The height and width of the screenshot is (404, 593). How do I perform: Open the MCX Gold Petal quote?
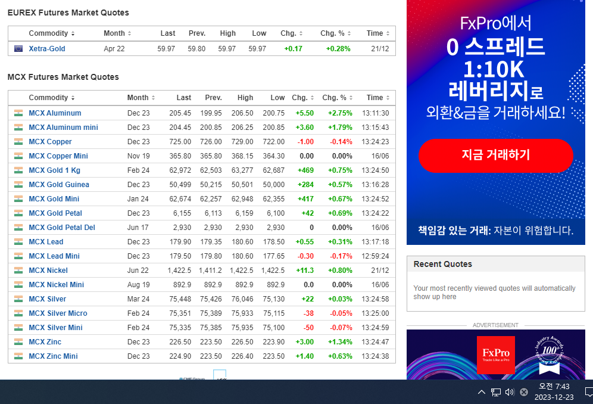tap(55, 213)
